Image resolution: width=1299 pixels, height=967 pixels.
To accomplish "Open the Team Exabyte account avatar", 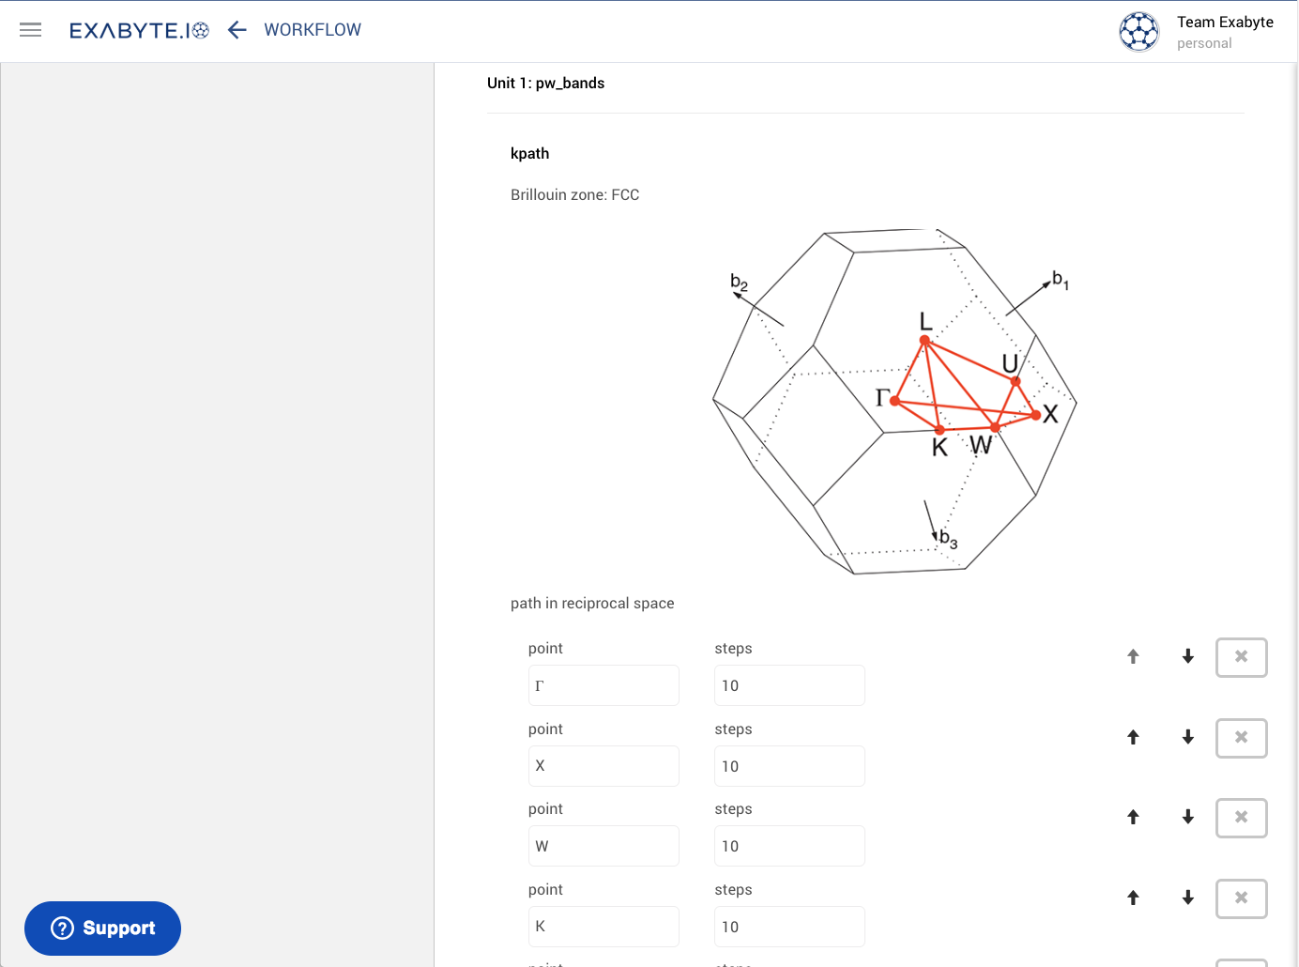I will pos(1139,32).
